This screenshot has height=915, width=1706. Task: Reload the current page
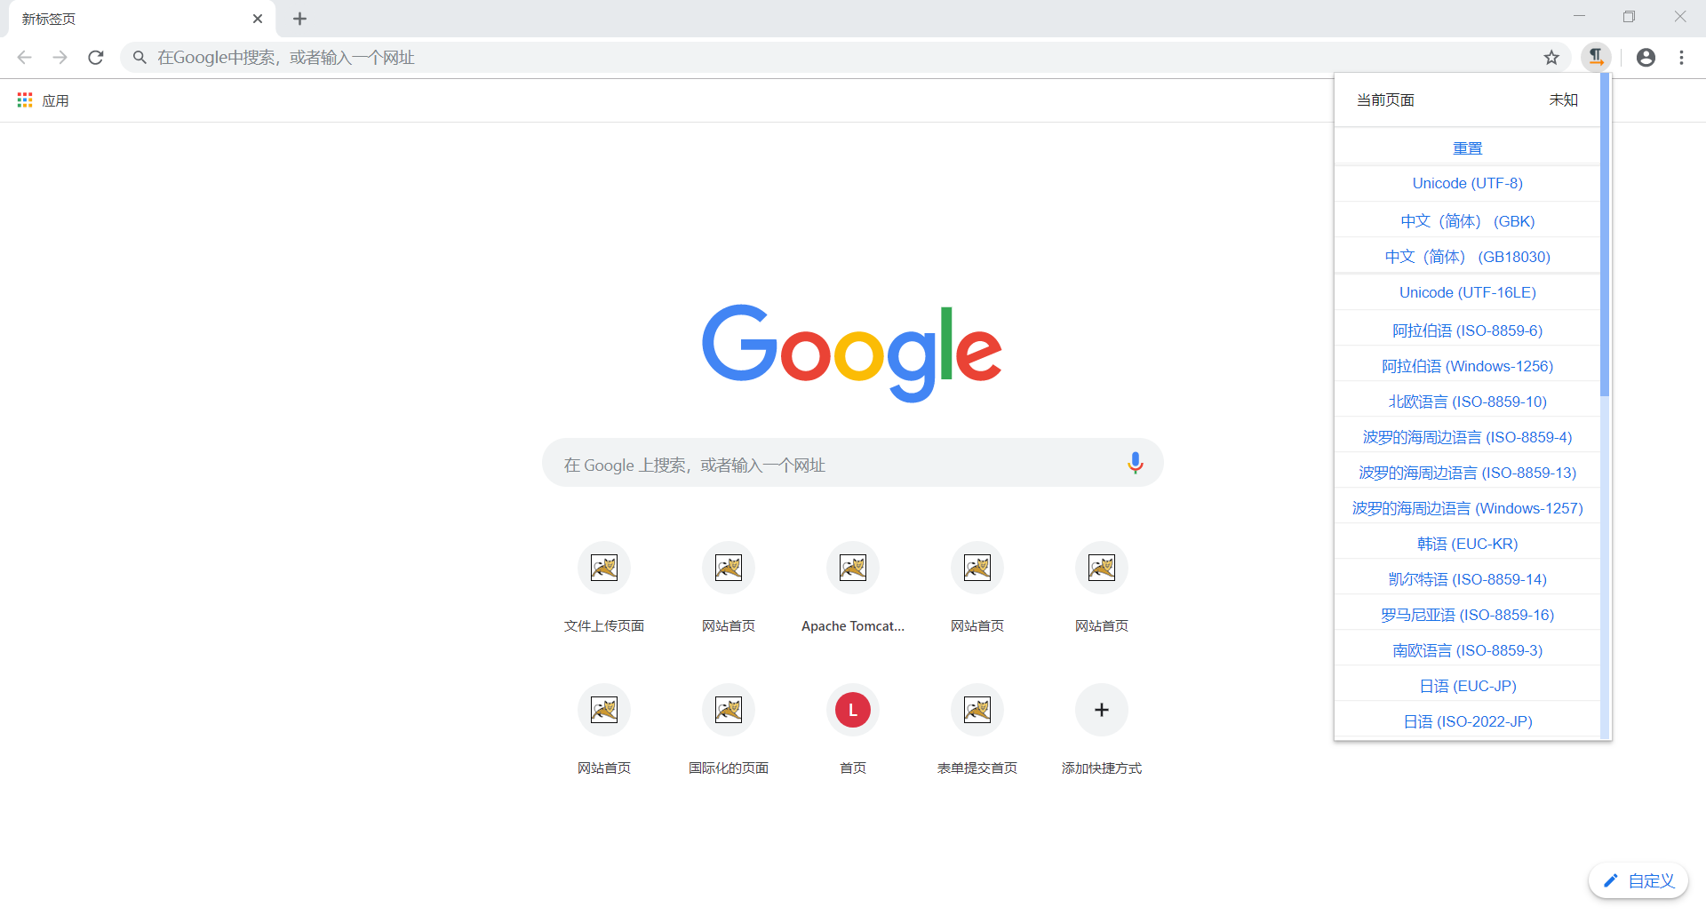95,57
